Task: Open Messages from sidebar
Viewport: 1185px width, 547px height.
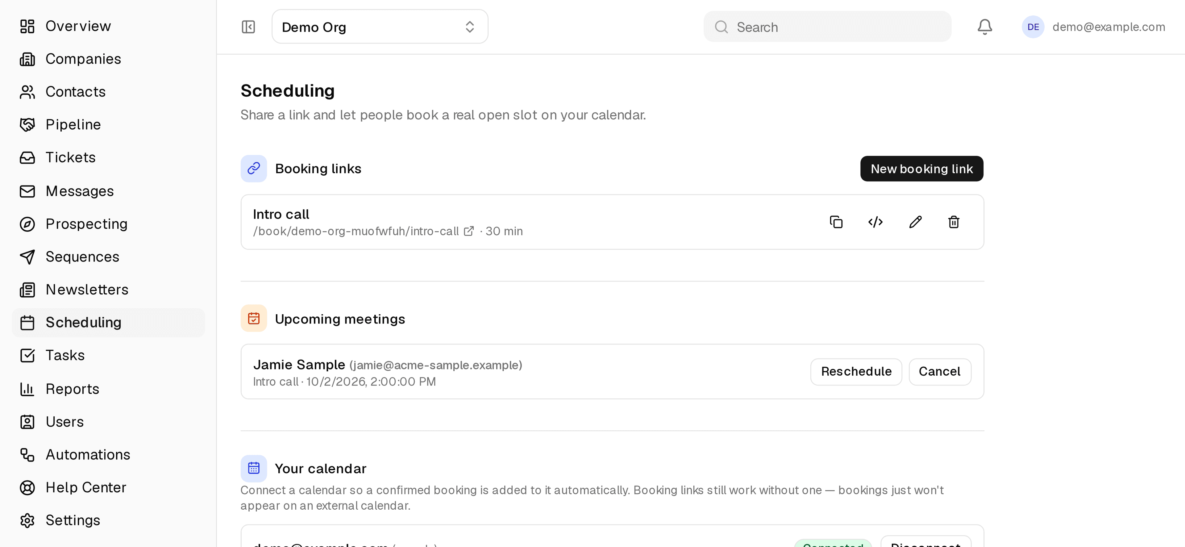Action: click(x=109, y=191)
